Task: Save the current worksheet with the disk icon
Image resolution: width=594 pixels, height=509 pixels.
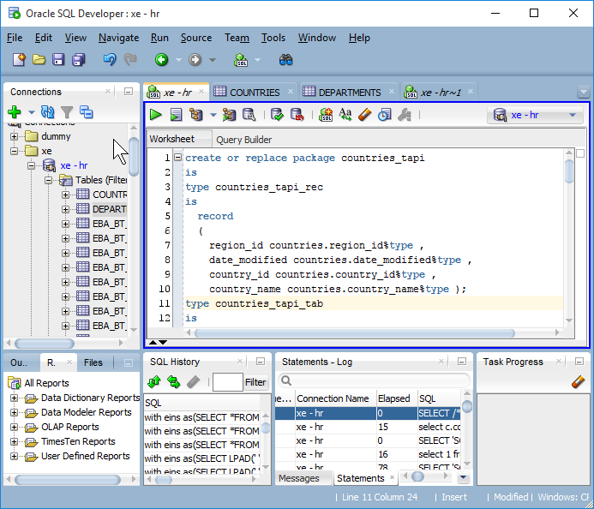Action: 58,59
